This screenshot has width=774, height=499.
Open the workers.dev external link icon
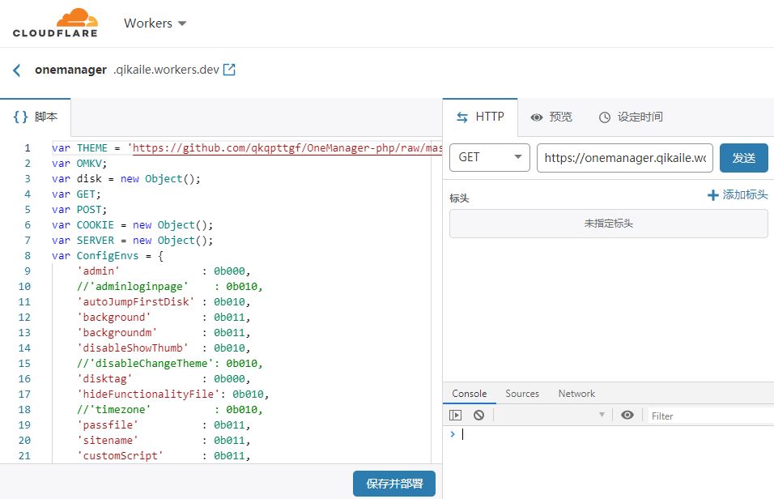point(229,70)
